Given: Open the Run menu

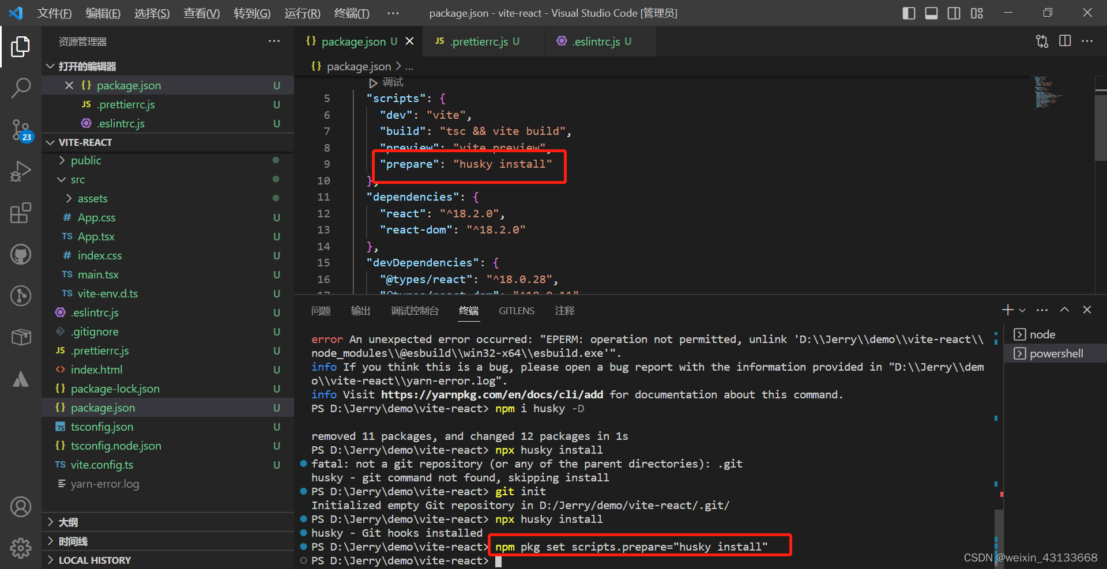Looking at the screenshot, I should 302,13.
